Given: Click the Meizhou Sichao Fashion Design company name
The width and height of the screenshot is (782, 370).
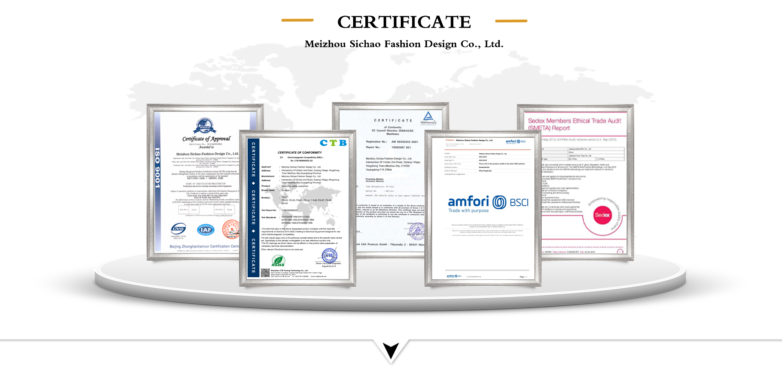Looking at the screenshot, I should pos(404,44).
